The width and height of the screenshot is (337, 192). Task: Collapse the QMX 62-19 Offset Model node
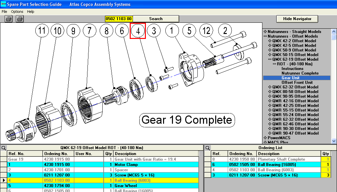coord(270,59)
